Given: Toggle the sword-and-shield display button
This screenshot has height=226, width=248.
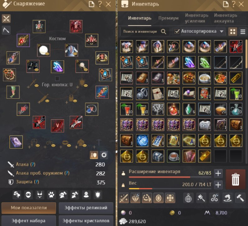Looking at the screenshot, I should click(x=94, y=155).
